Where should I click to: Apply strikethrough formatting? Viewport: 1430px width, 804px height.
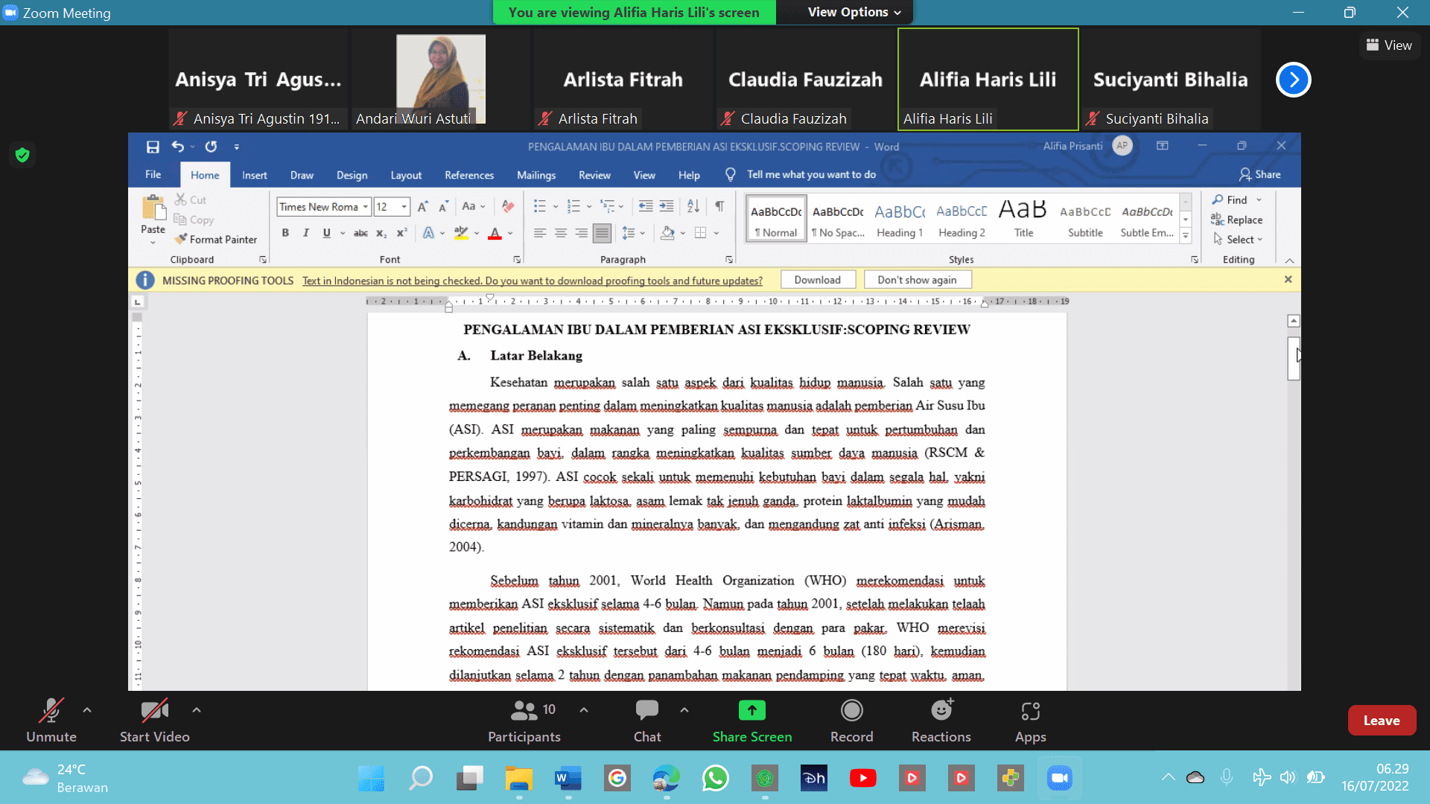[360, 233]
